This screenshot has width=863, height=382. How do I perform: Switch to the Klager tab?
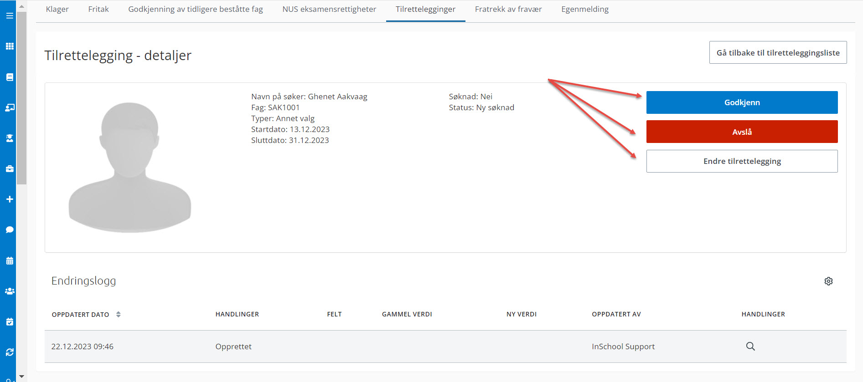(57, 9)
